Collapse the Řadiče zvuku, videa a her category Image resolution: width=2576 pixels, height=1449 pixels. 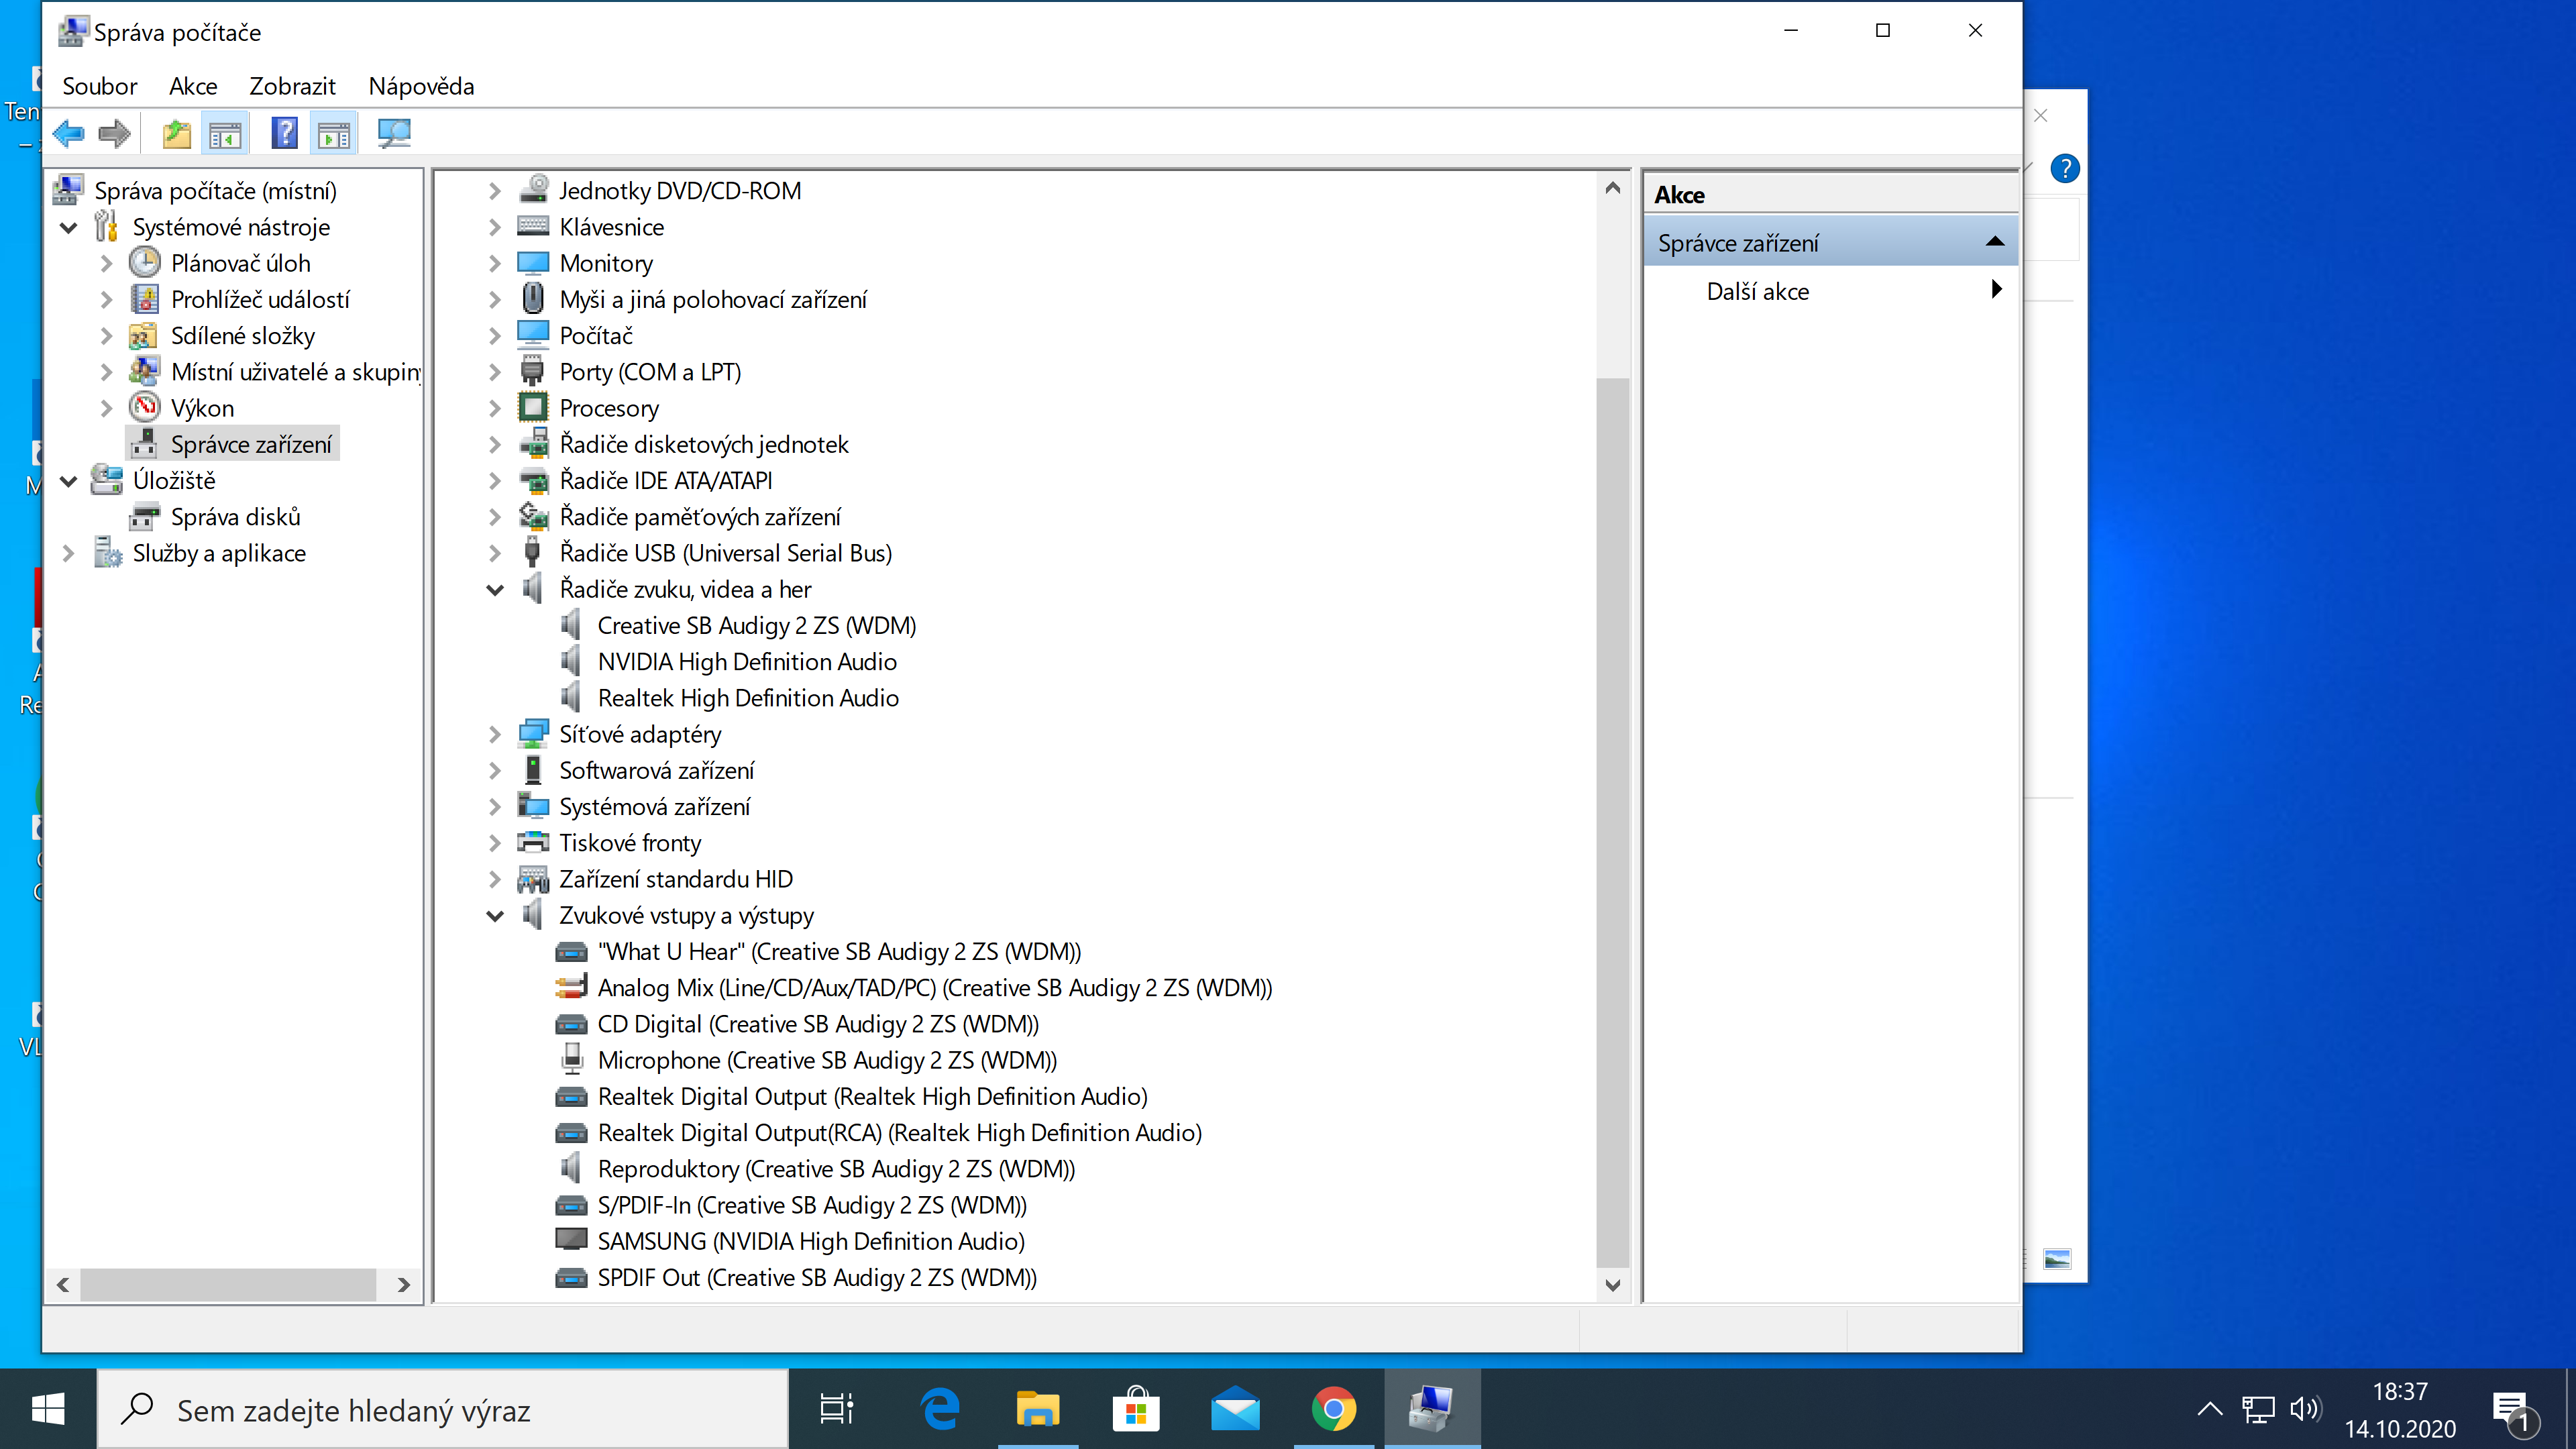[495, 590]
